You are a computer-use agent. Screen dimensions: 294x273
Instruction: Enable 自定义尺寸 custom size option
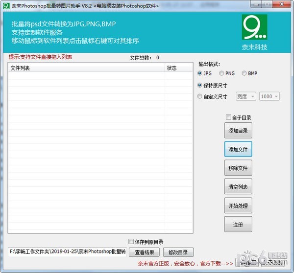click(x=200, y=96)
